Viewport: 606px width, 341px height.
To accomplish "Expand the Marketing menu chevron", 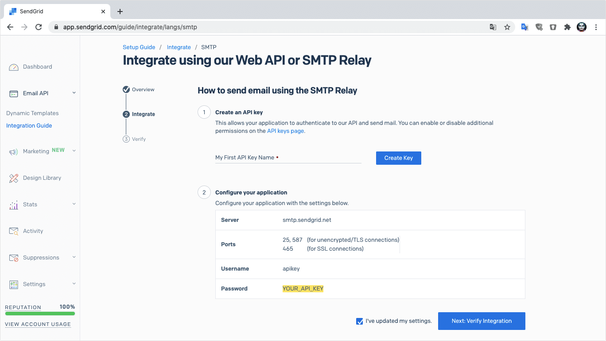I will 74,151.
